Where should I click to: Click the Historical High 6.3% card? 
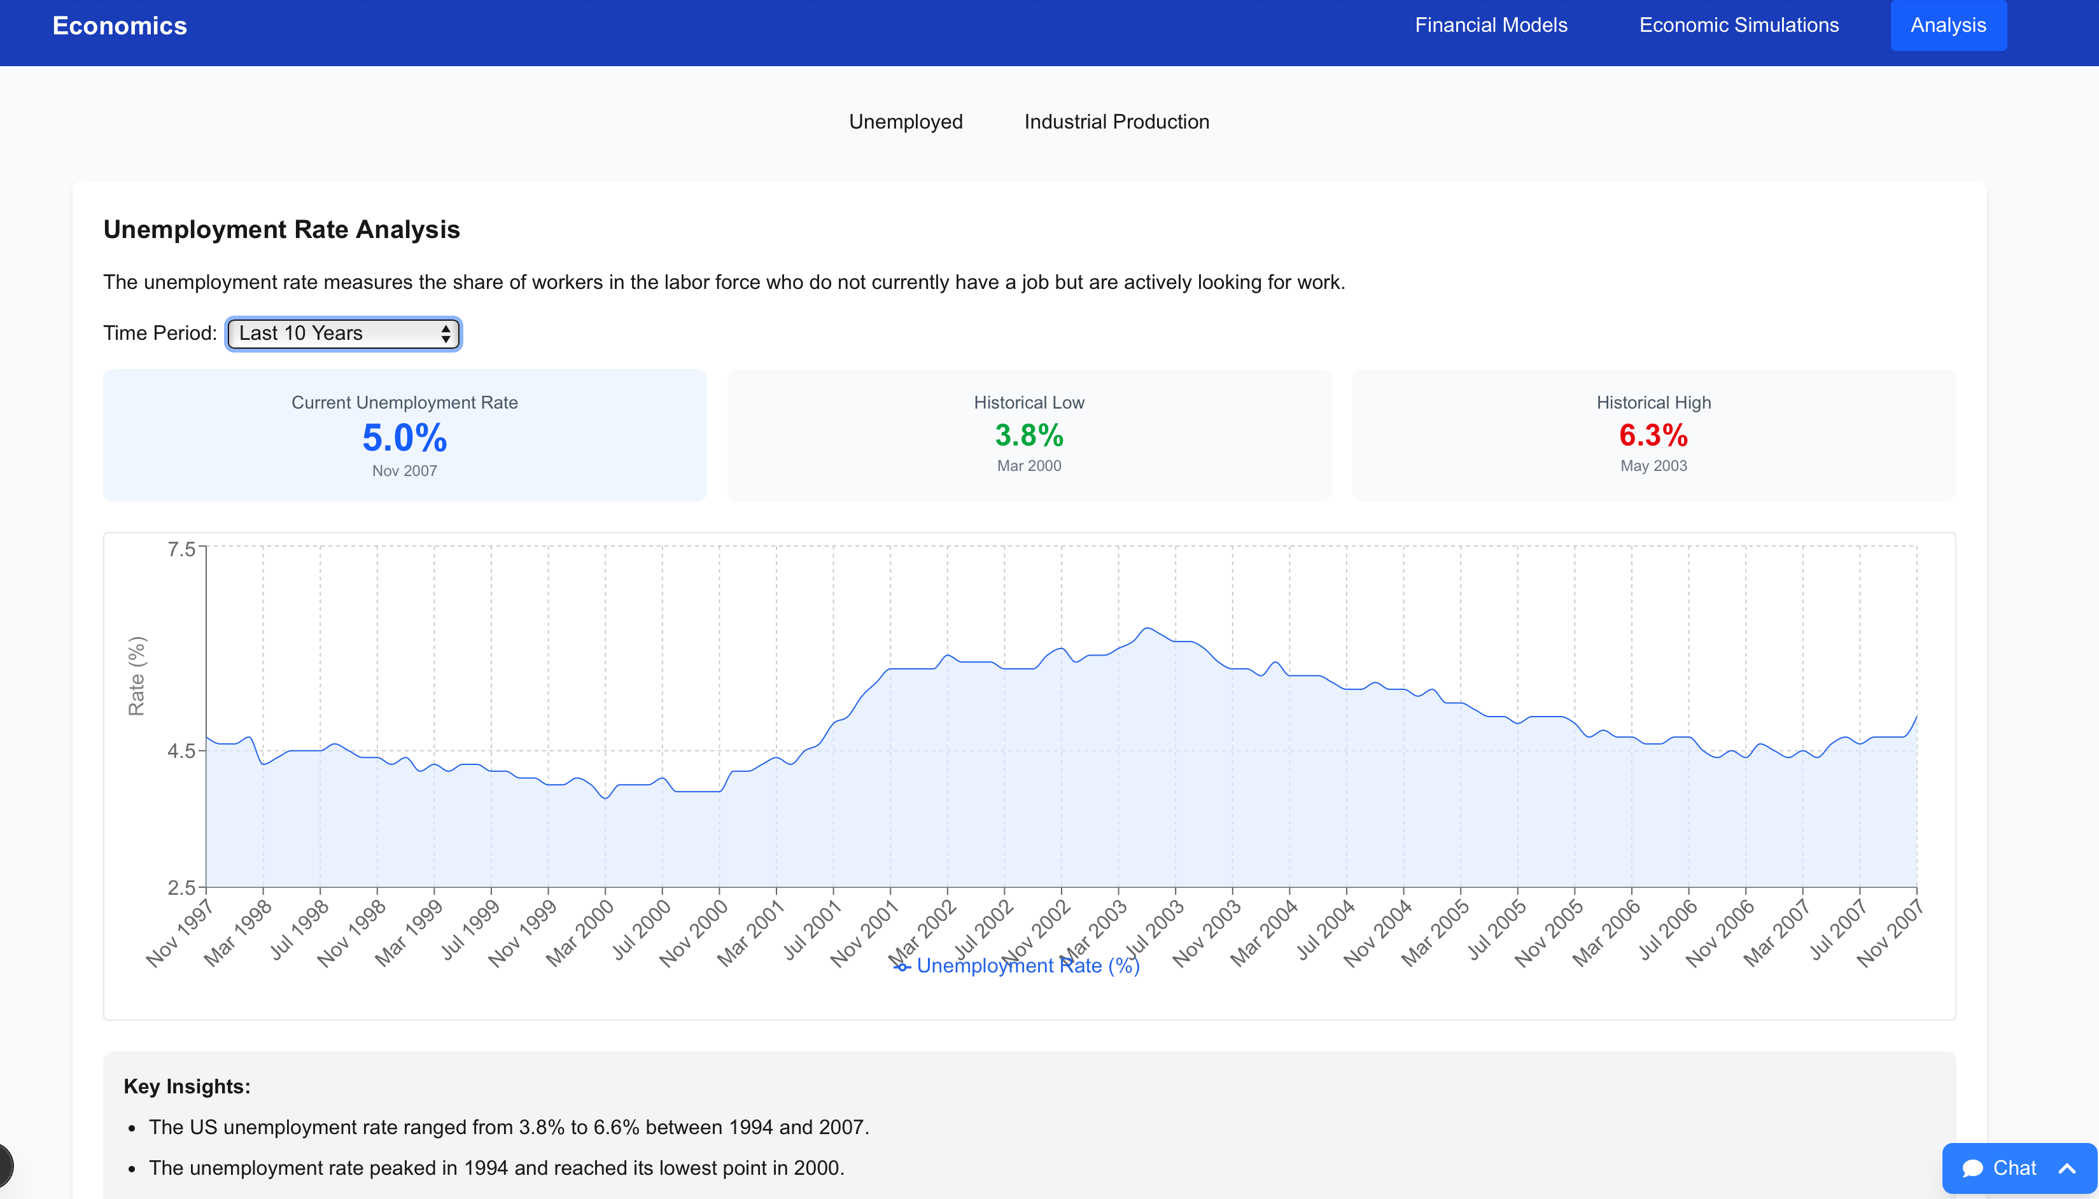pos(1653,435)
